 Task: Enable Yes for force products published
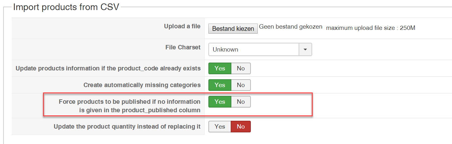220,102
